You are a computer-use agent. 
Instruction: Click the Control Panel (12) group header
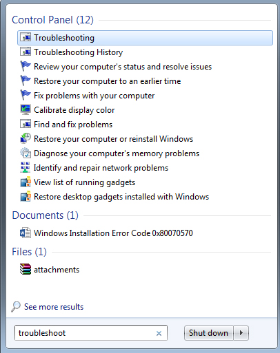52,20
